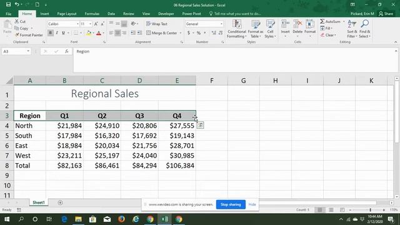Image resolution: width=400 pixels, height=225 pixels.
Task: Toggle Align Right
Action: (124, 33)
